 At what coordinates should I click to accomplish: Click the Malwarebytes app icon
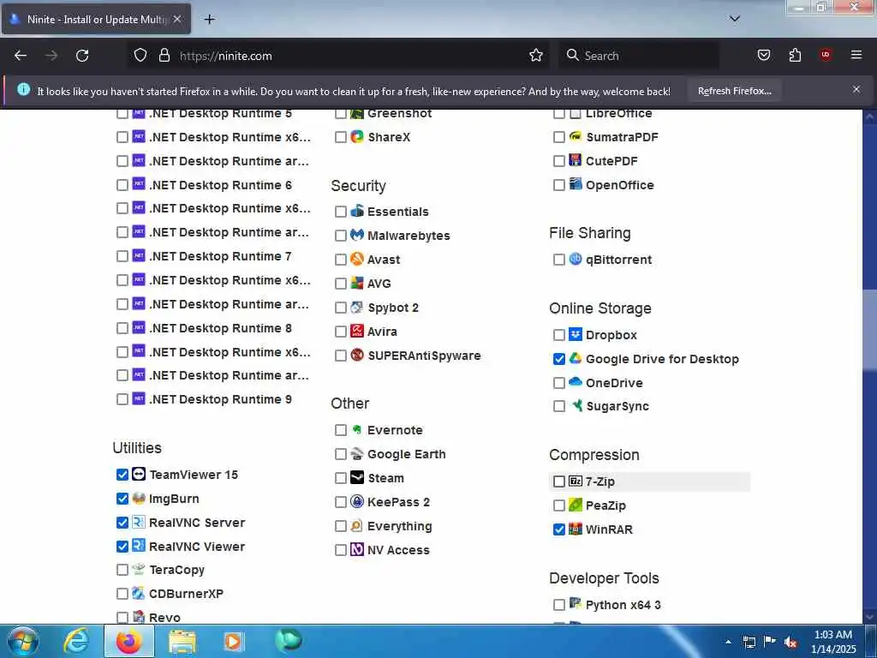[x=357, y=235]
